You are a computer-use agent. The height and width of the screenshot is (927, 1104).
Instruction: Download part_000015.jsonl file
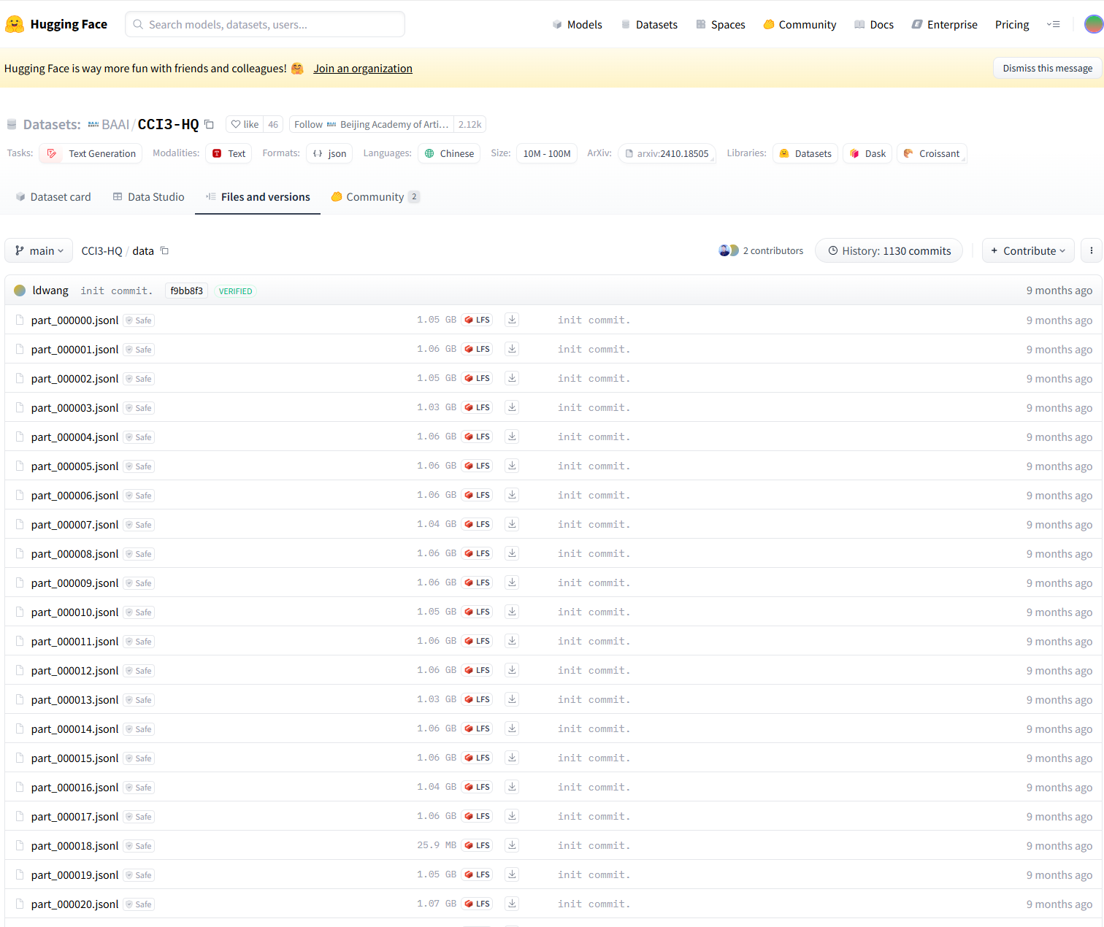pyautogui.click(x=513, y=758)
